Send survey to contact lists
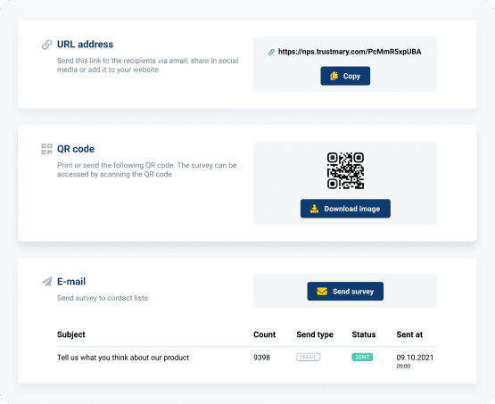495x404 pixels. pyautogui.click(x=345, y=292)
